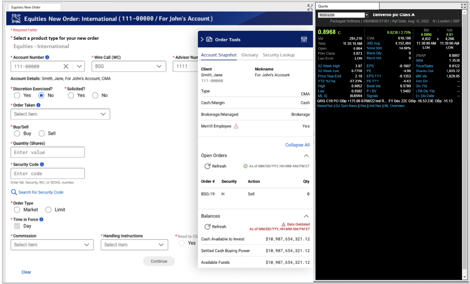Open the Handling Instructions dropdown

(134, 245)
